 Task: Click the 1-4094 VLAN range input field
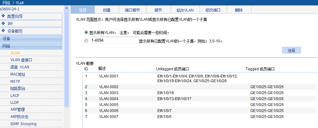pos(114,40)
